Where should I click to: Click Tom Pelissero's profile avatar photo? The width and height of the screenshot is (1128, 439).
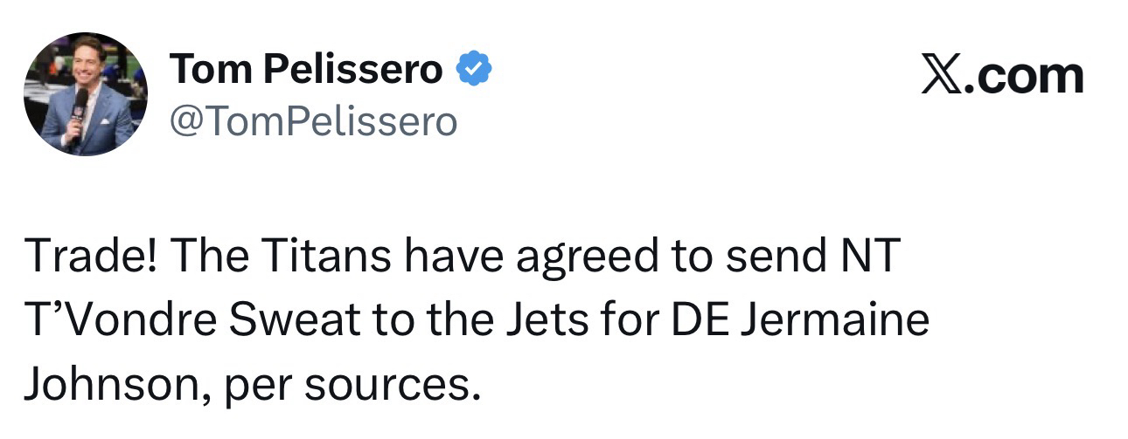[85, 94]
